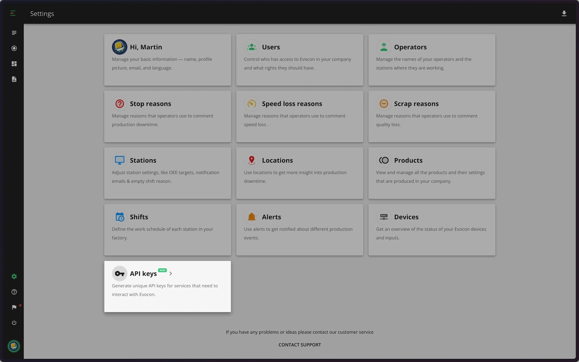Open the Products title
Viewport: 579px width, 362px height.
click(408, 161)
